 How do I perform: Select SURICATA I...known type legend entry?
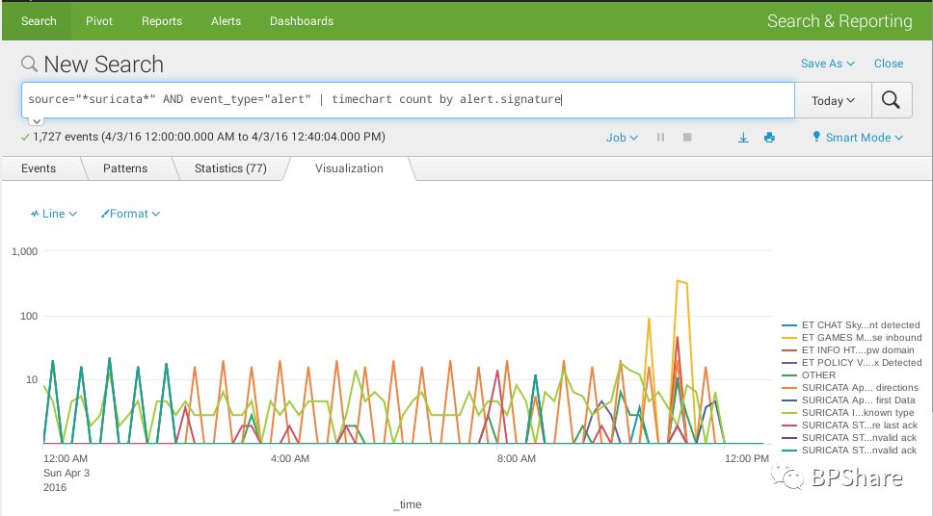pyautogui.click(x=847, y=413)
